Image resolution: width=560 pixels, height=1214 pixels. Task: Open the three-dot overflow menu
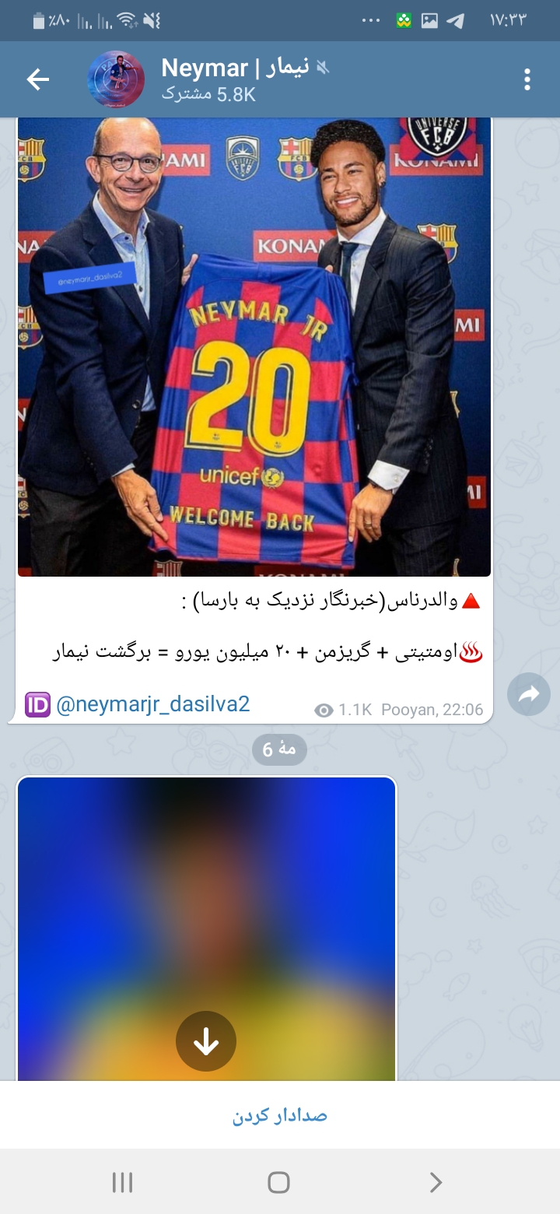[527, 79]
